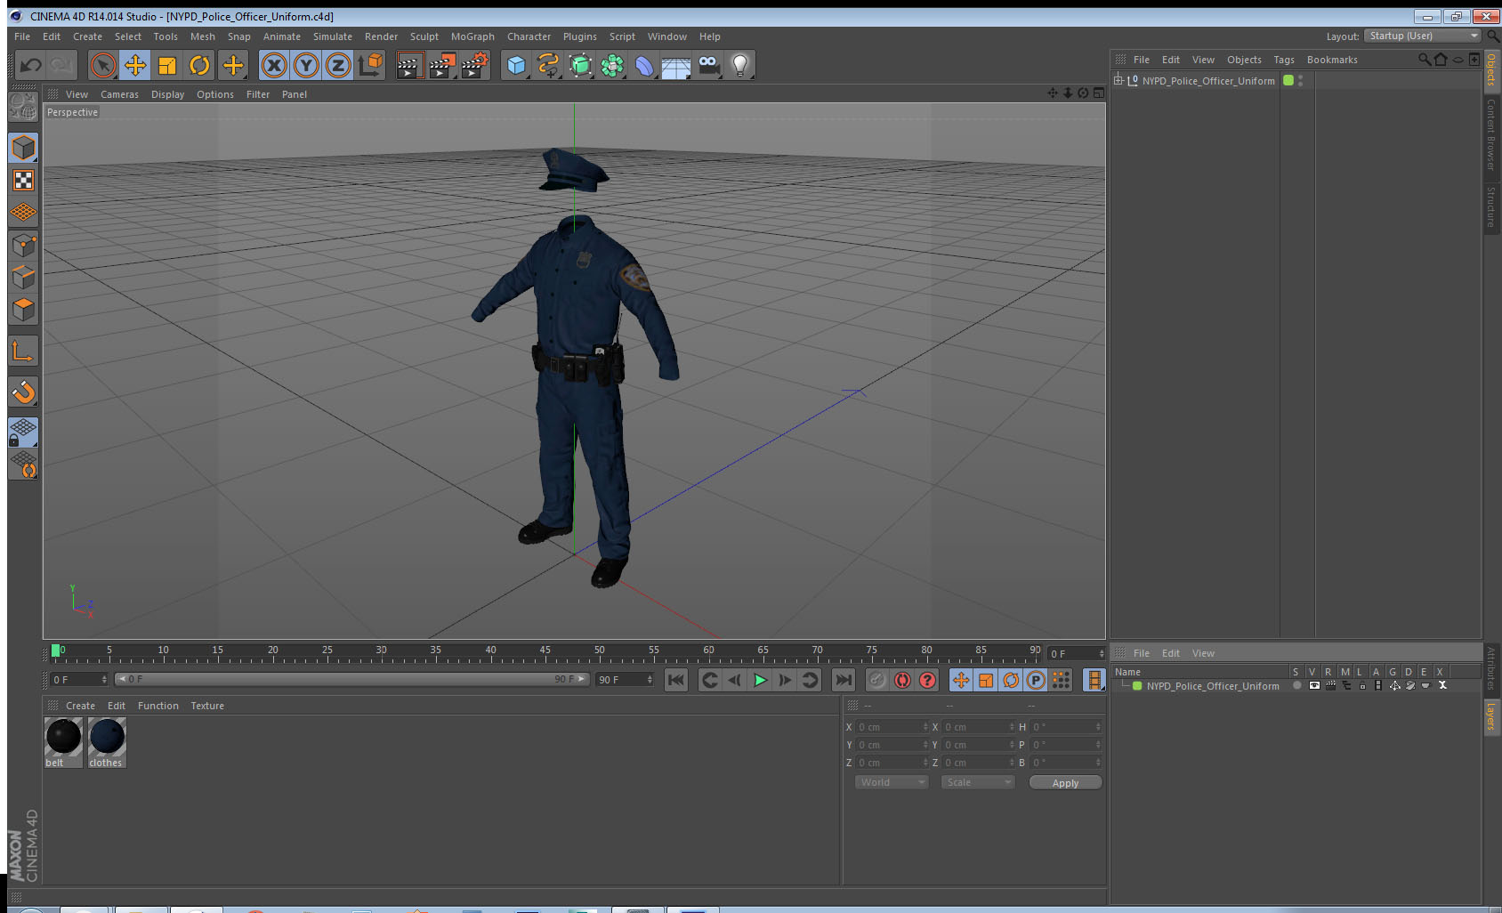Screen dimensions: 1502x913
Task: Go to next frame
Action: point(785,680)
